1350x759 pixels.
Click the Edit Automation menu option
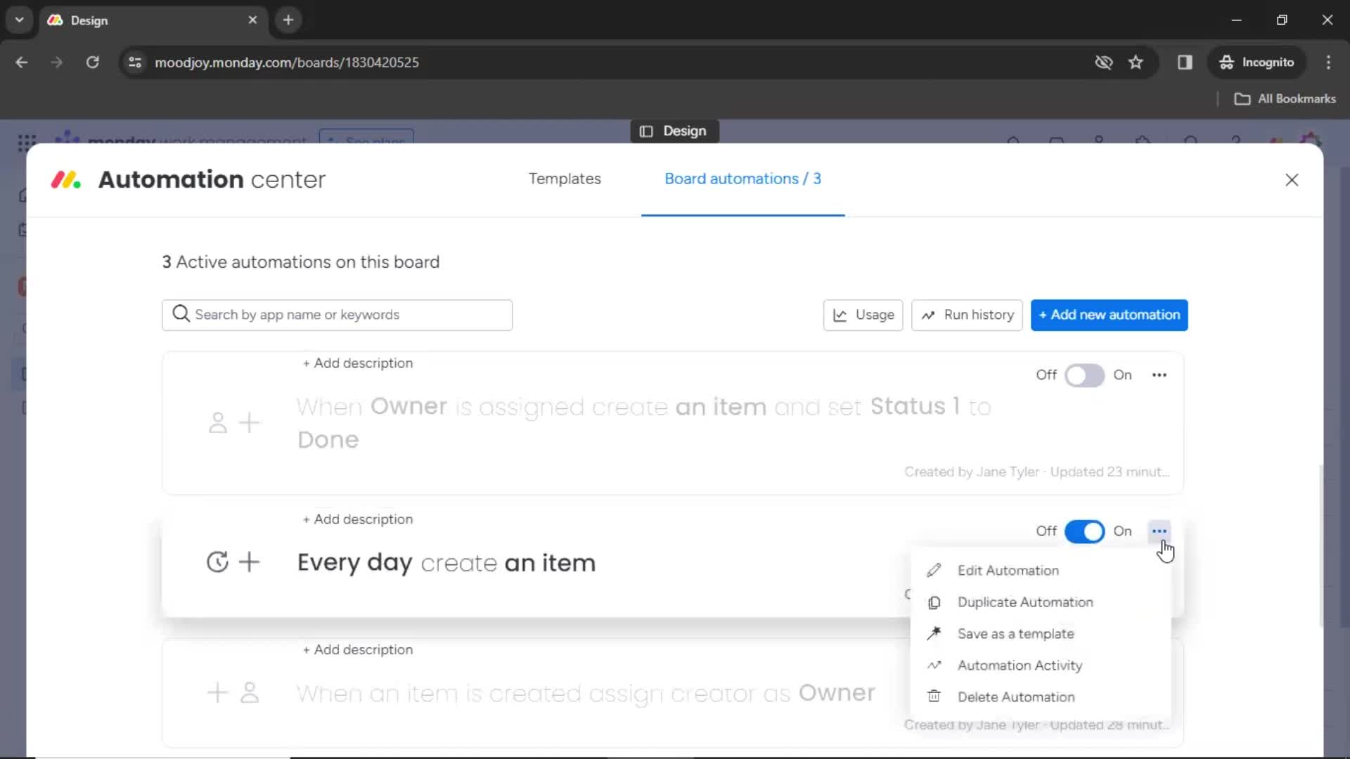pyautogui.click(x=1009, y=570)
